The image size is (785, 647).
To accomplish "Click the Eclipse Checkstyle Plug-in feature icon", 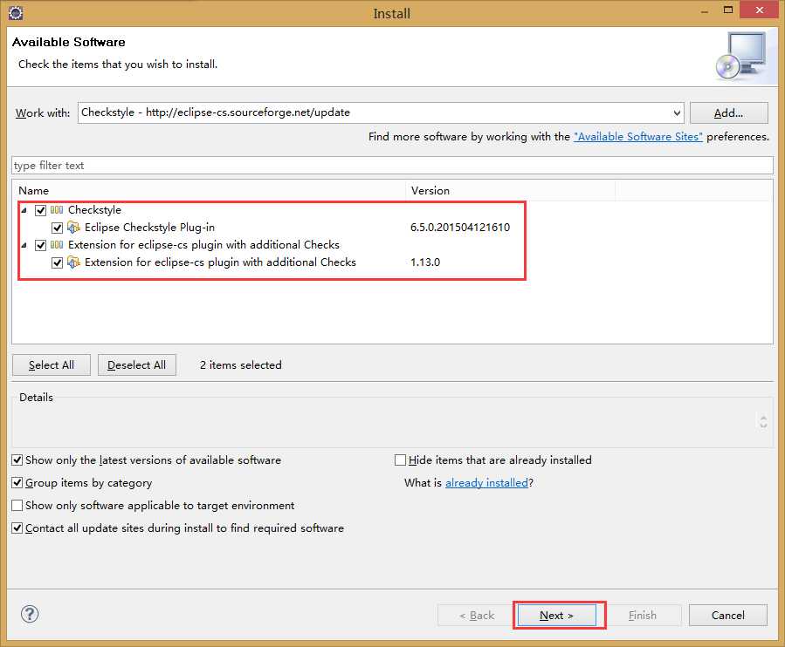I will pos(73,228).
